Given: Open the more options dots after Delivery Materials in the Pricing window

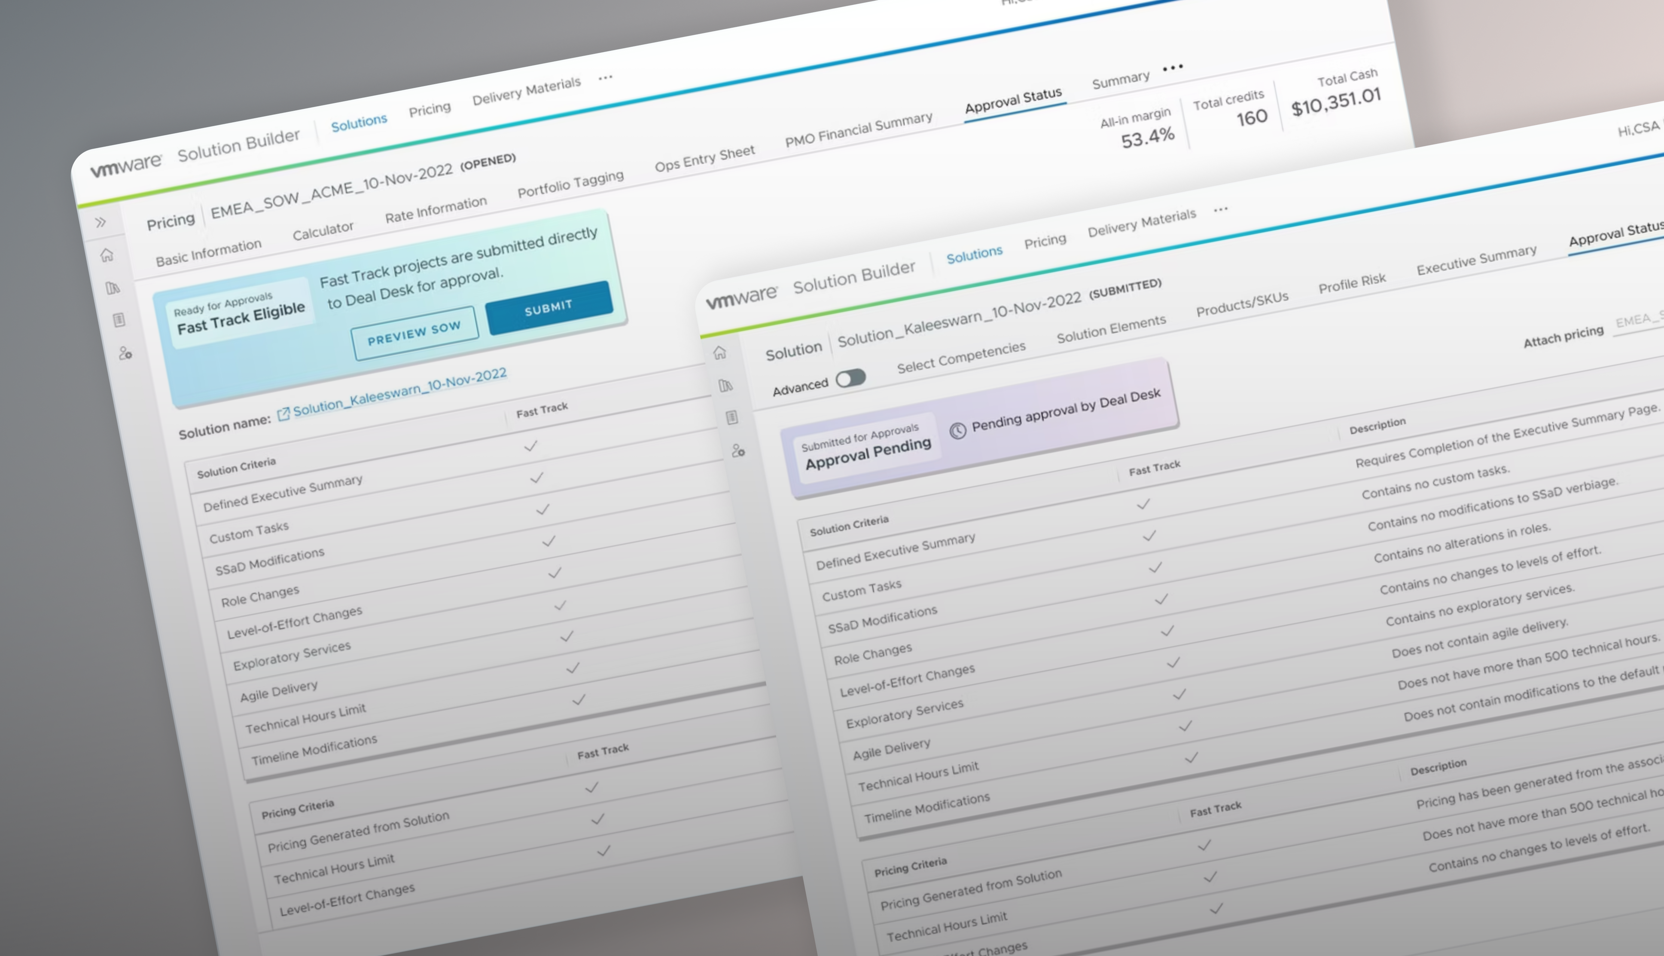Looking at the screenshot, I should tap(606, 77).
